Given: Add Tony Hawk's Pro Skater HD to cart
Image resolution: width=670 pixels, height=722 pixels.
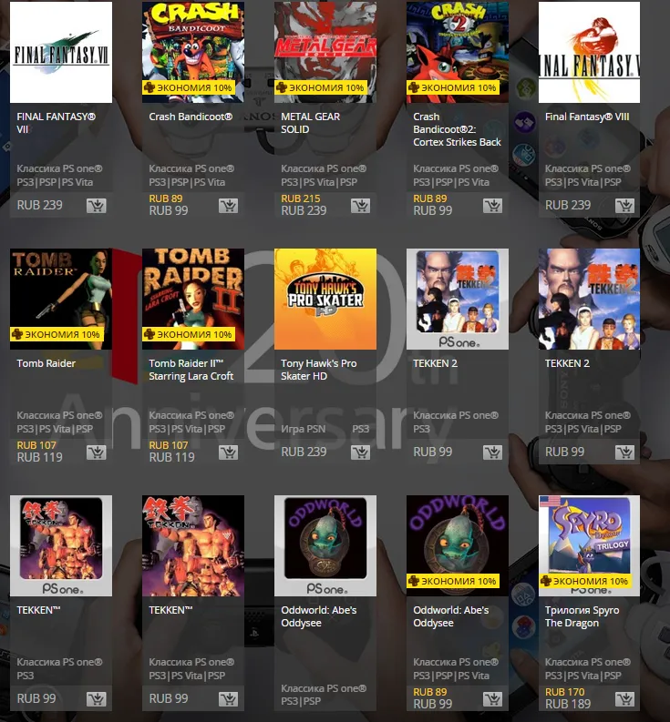Looking at the screenshot, I should pos(361,453).
